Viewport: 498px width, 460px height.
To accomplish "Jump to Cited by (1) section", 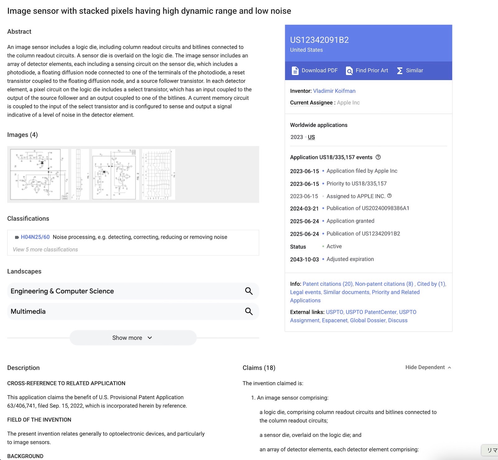I will tap(431, 284).
